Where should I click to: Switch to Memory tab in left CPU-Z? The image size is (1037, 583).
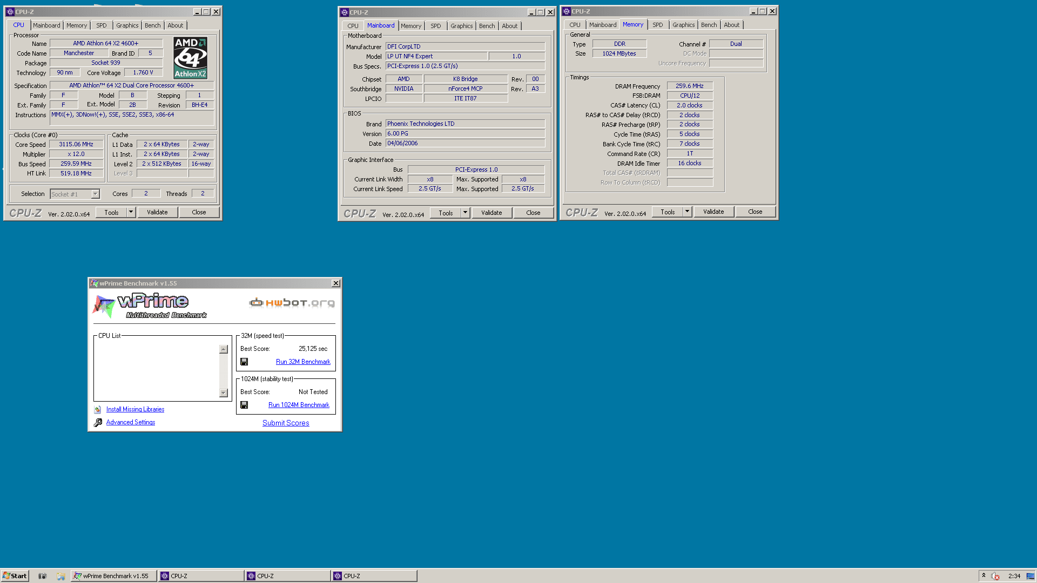pos(77,25)
